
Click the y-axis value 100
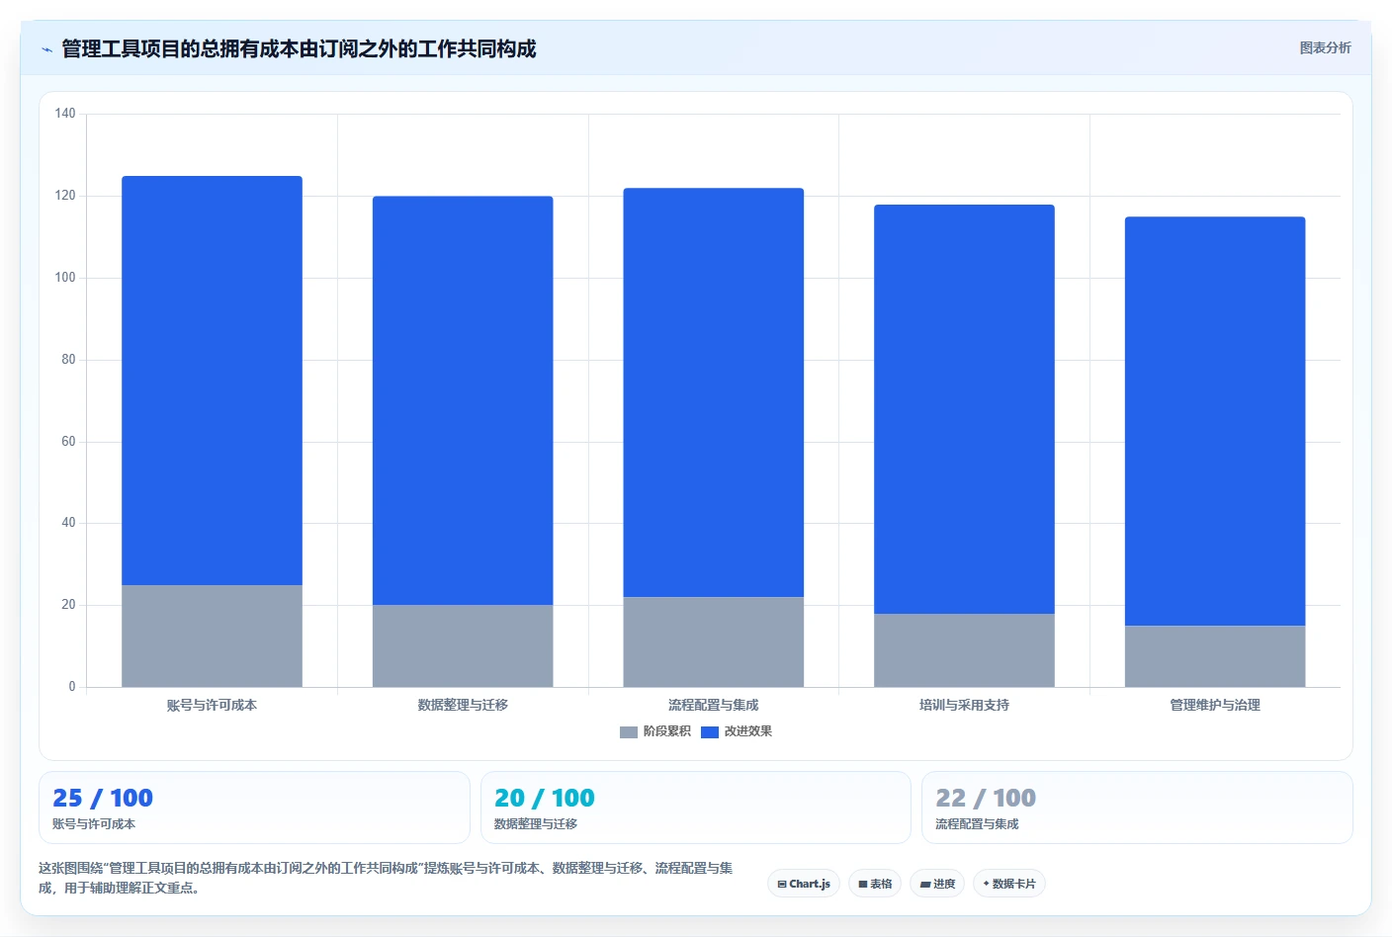pos(65,278)
